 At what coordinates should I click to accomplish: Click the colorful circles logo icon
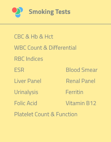(17, 12)
